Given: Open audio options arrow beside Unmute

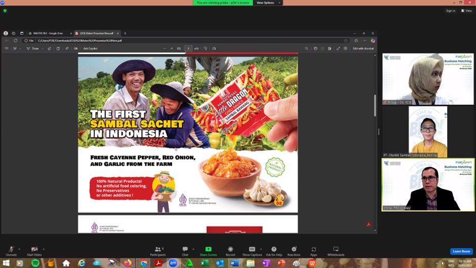Looking at the screenshot, I should (x=19, y=249).
